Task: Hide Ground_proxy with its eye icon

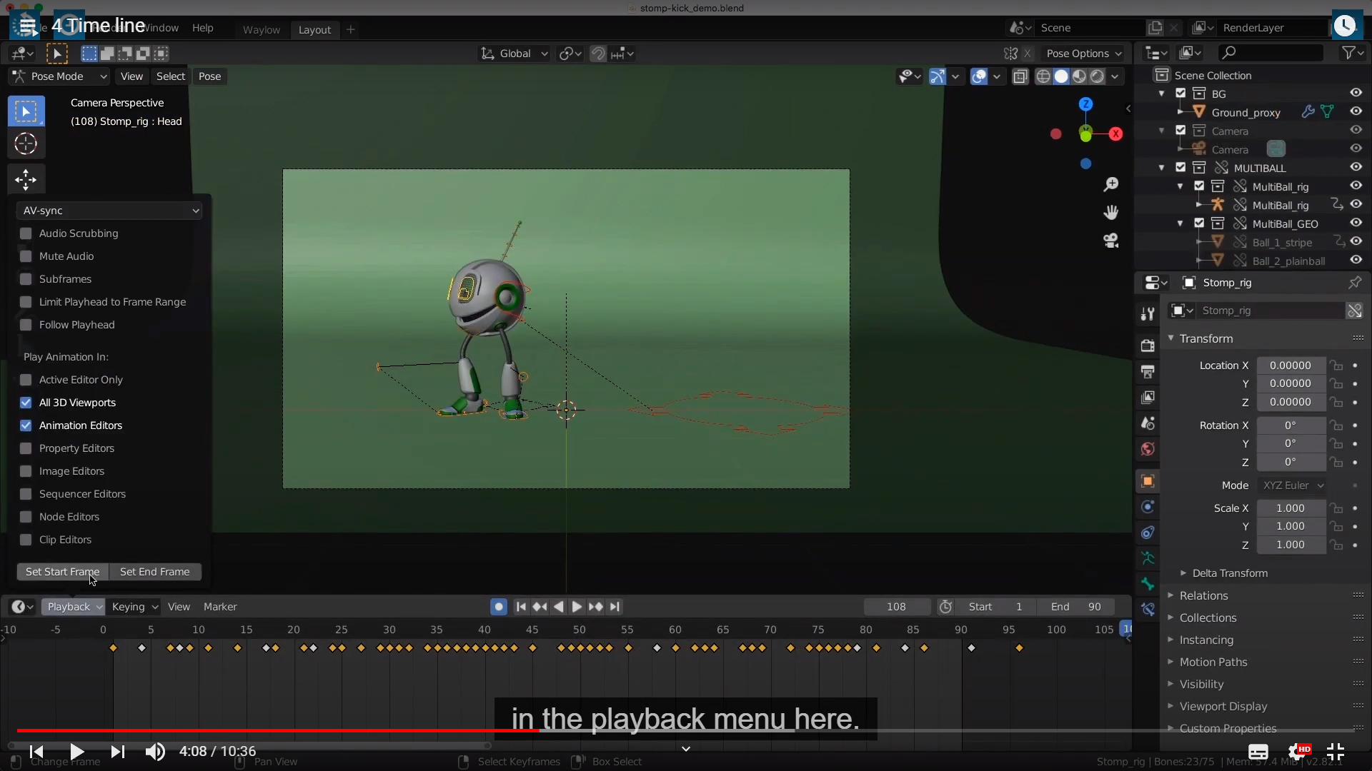Action: point(1356,112)
